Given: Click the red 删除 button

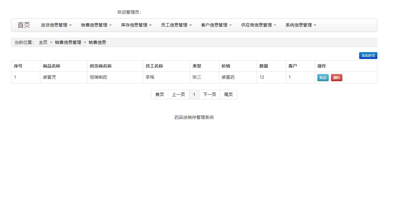Looking at the screenshot, I should [336, 77].
